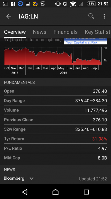Switch to the Financials tab
This screenshot has width=111, height=199.
coord(66,32)
